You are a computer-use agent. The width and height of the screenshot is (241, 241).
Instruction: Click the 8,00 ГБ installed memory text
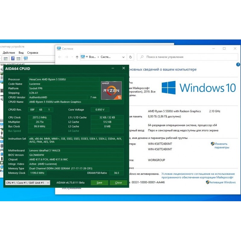(x=164, y=117)
